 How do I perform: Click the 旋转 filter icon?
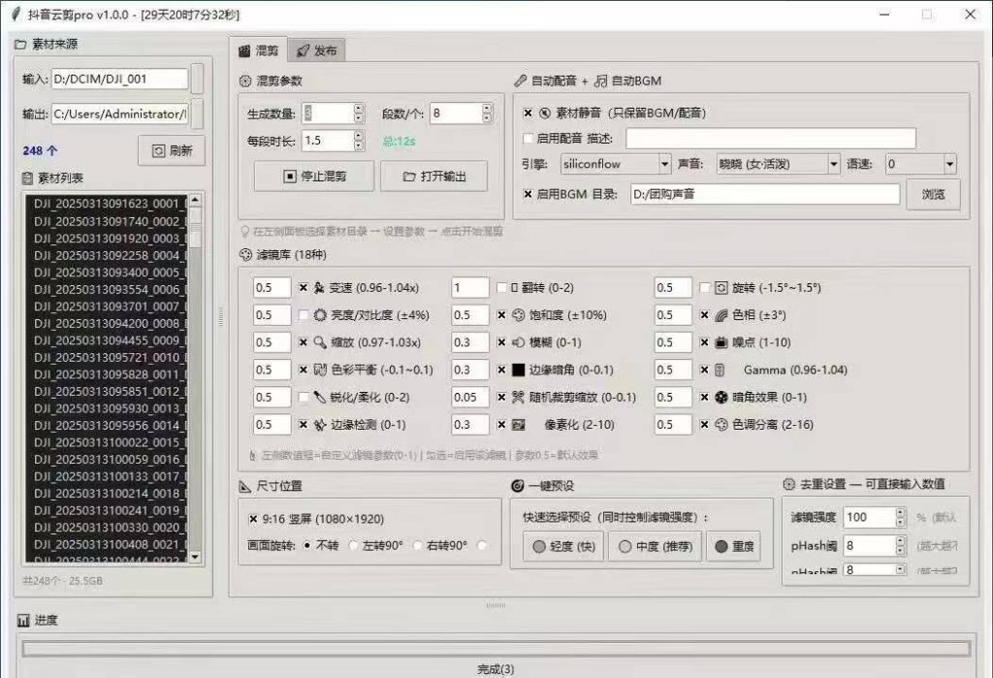point(721,288)
